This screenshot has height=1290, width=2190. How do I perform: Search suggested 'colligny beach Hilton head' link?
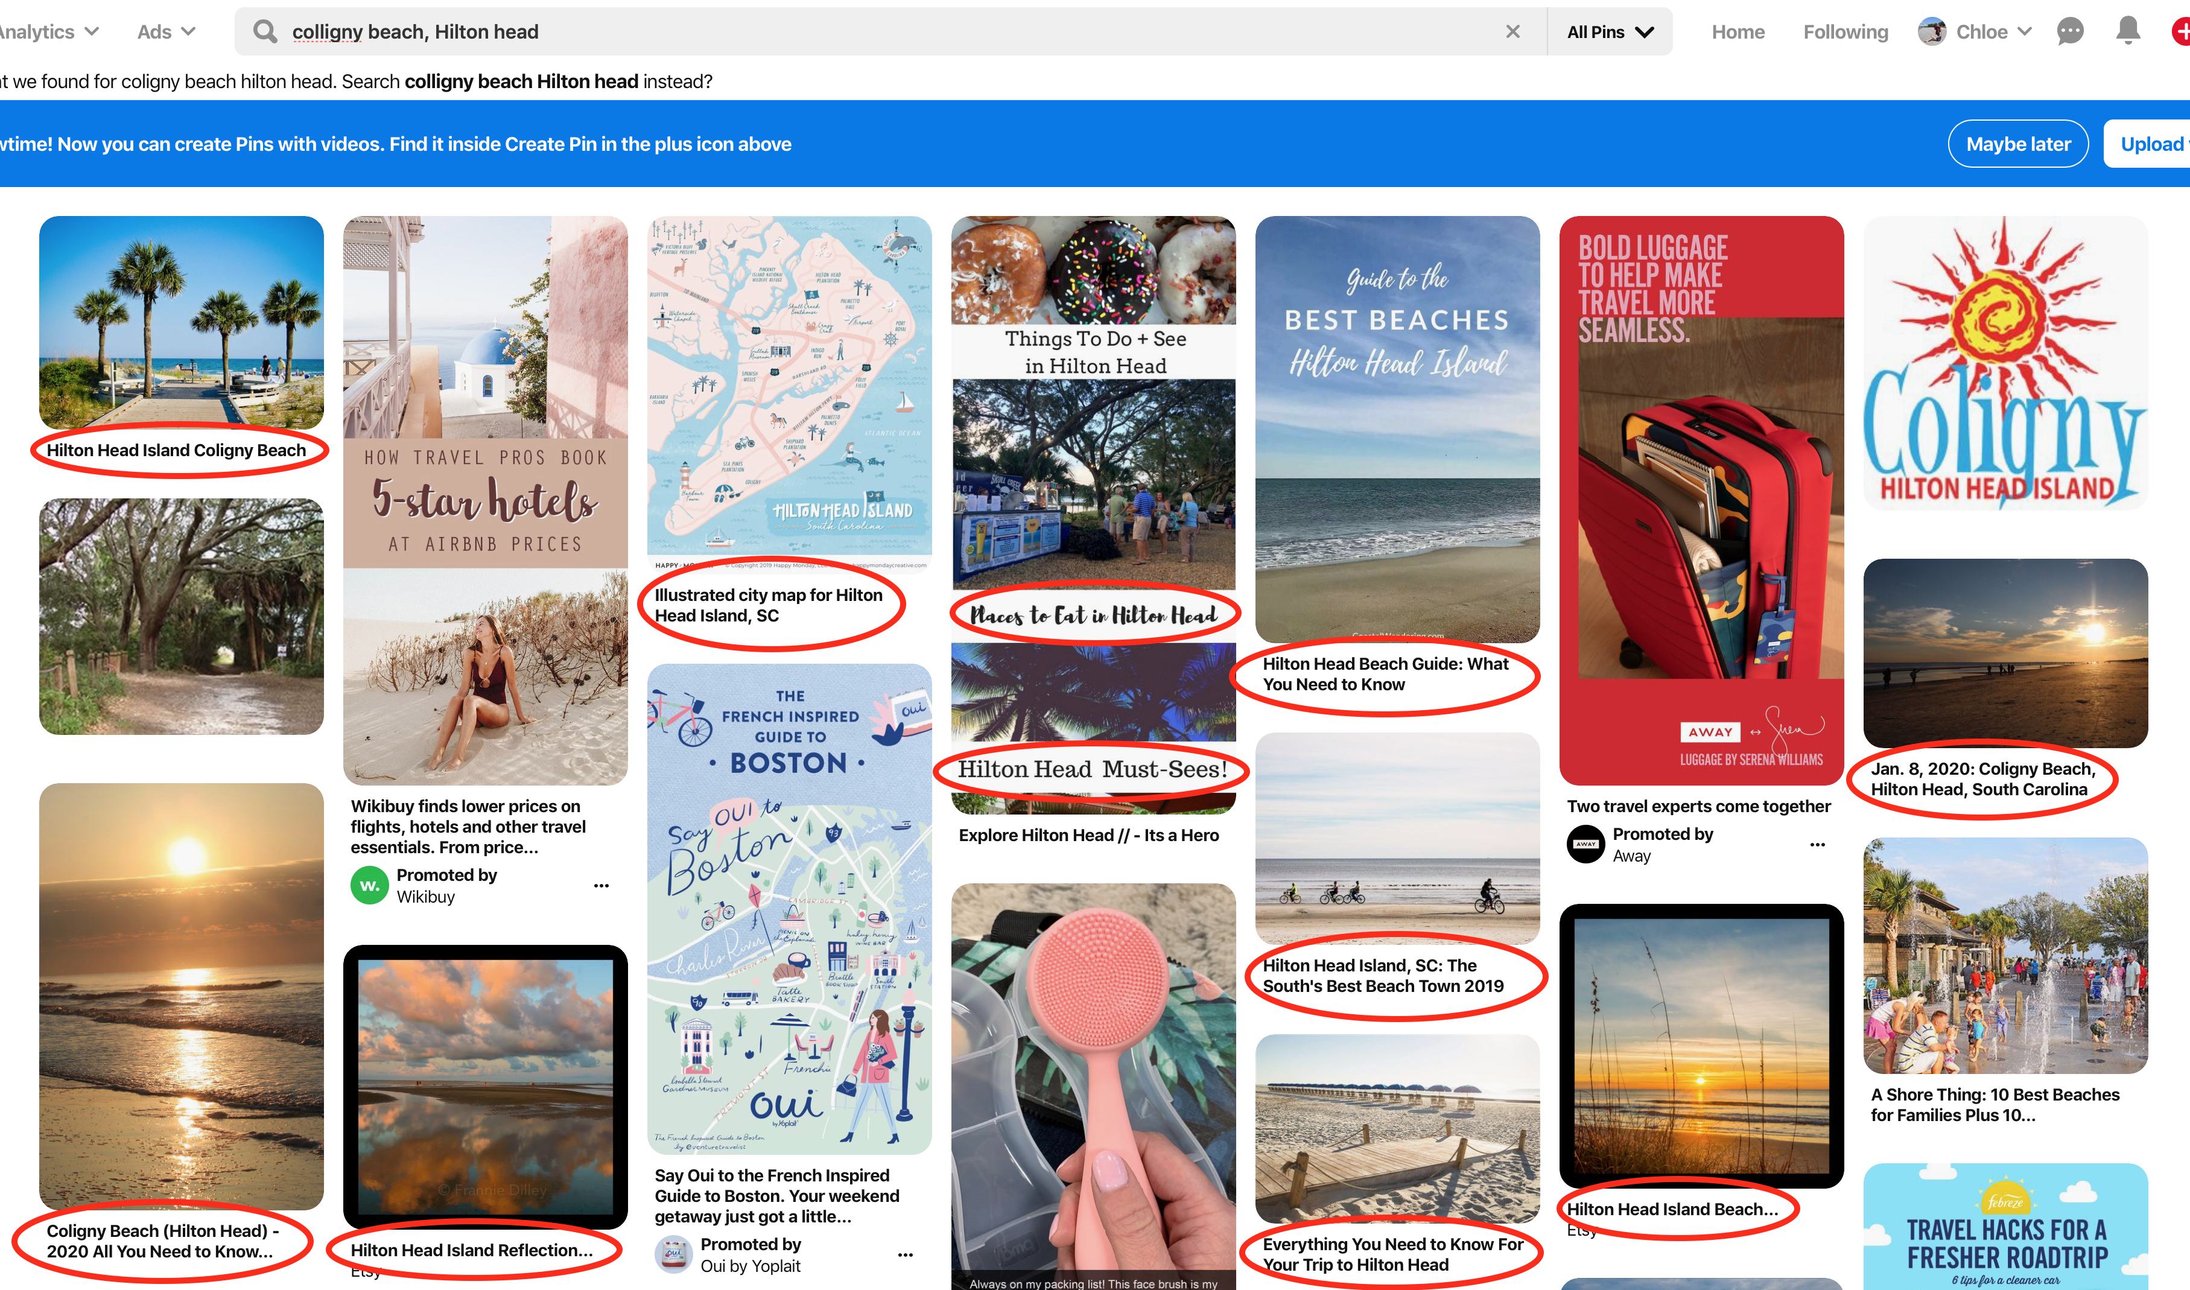[521, 81]
